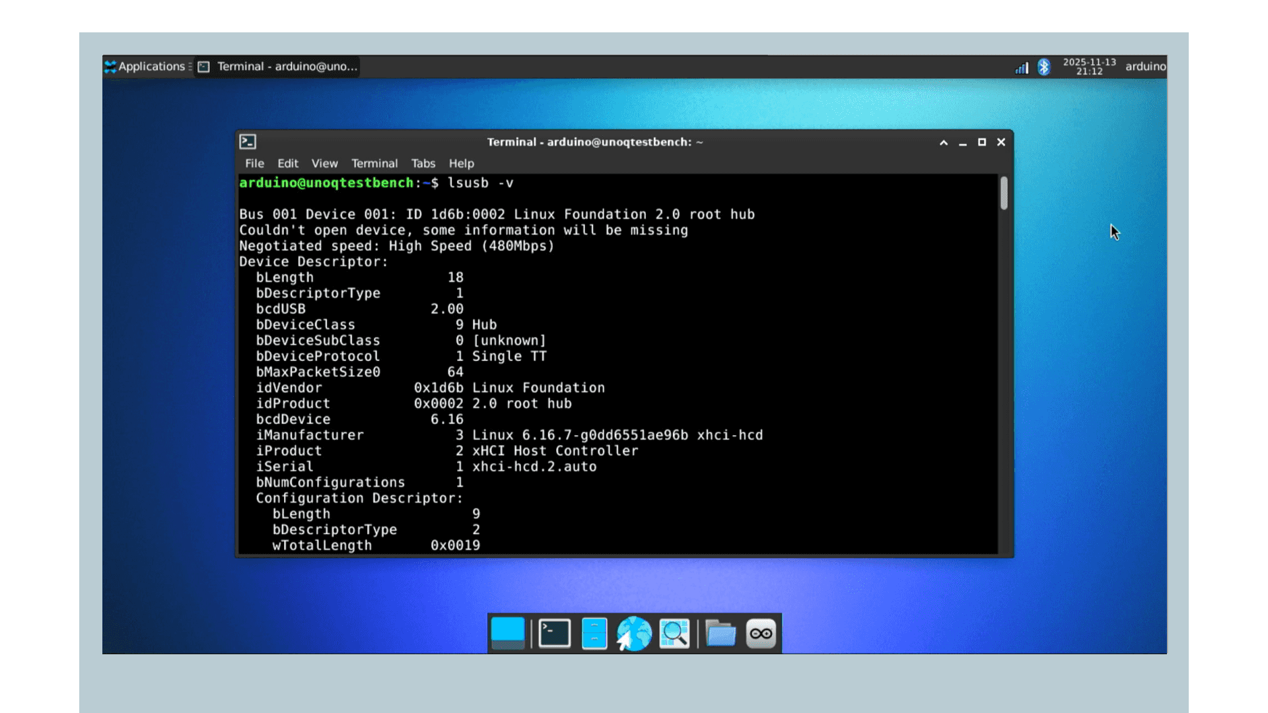
Task: Open the Terminal menu
Action: pyautogui.click(x=374, y=163)
